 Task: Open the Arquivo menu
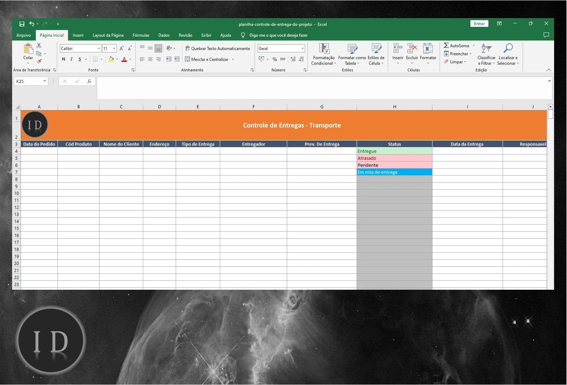click(x=24, y=35)
